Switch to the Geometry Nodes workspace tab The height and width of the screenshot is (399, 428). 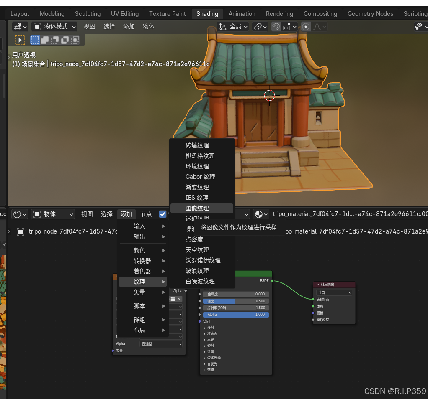point(370,14)
